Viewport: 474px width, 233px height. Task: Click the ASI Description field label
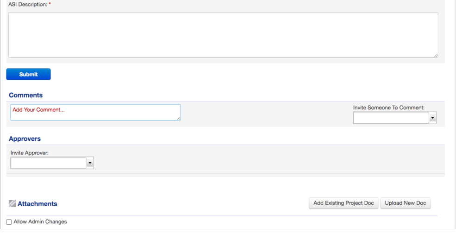(x=28, y=5)
